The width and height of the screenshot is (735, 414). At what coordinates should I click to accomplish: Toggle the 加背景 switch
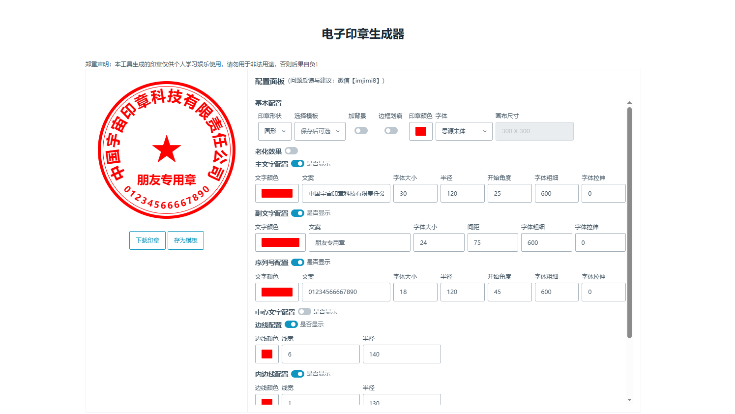coord(361,131)
